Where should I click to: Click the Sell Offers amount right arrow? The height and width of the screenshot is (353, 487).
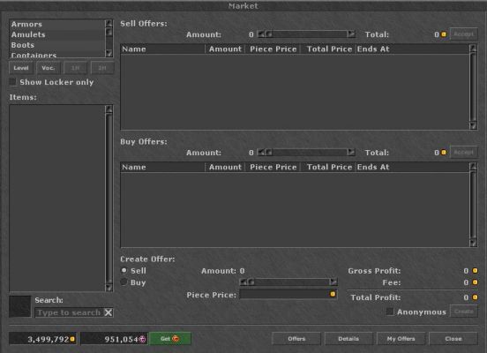(x=351, y=34)
